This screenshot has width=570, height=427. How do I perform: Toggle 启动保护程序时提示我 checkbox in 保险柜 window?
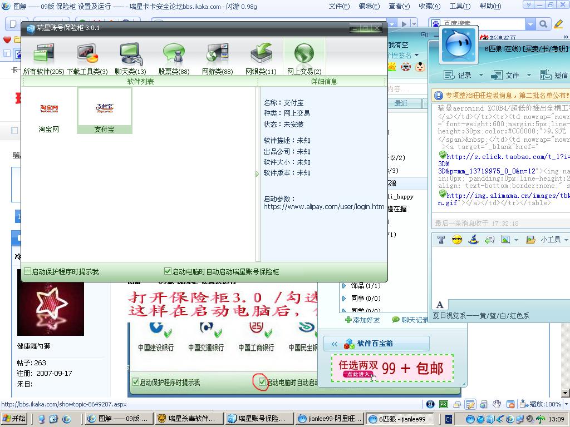point(28,271)
